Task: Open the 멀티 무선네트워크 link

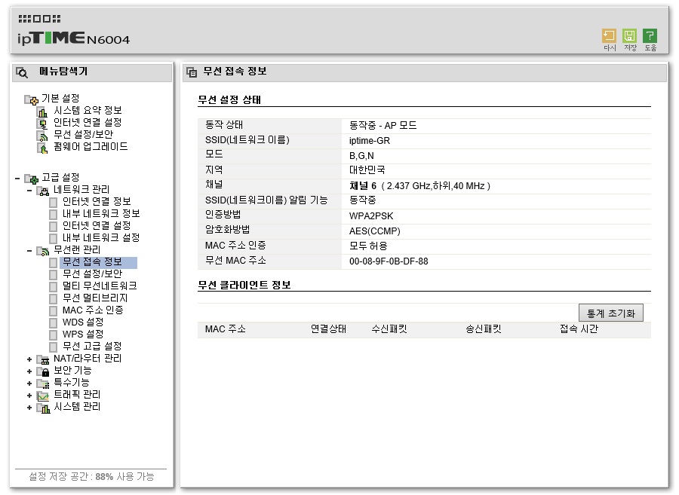Action: (100, 286)
